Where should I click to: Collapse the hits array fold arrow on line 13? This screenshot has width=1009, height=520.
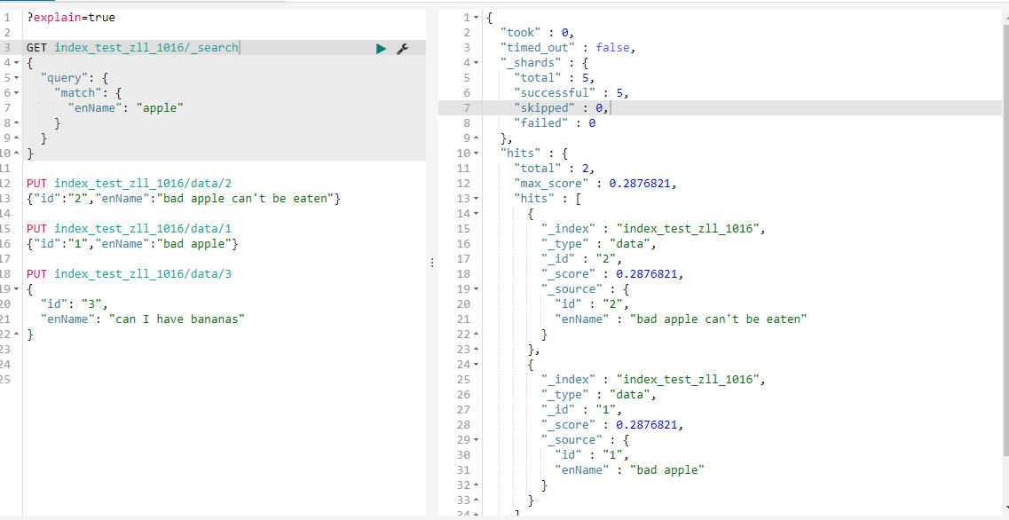pyautogui.click(x=477, y=199)
